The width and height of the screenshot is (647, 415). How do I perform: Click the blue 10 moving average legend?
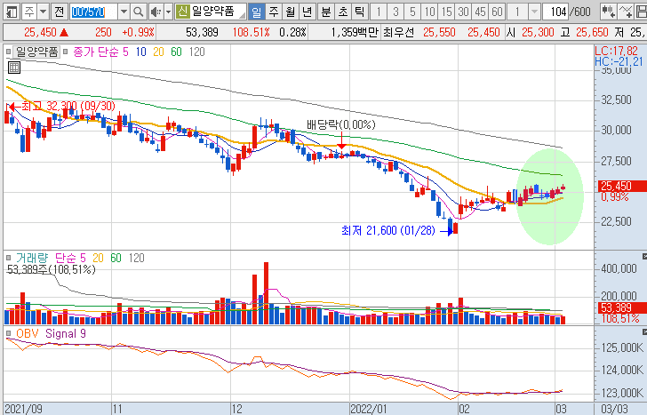141,52
